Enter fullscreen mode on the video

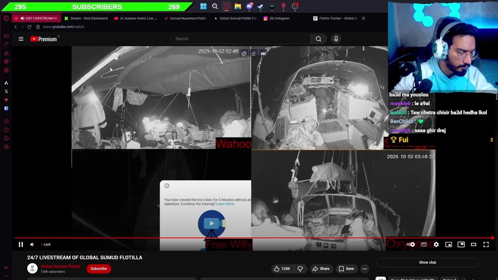(486, 245)
